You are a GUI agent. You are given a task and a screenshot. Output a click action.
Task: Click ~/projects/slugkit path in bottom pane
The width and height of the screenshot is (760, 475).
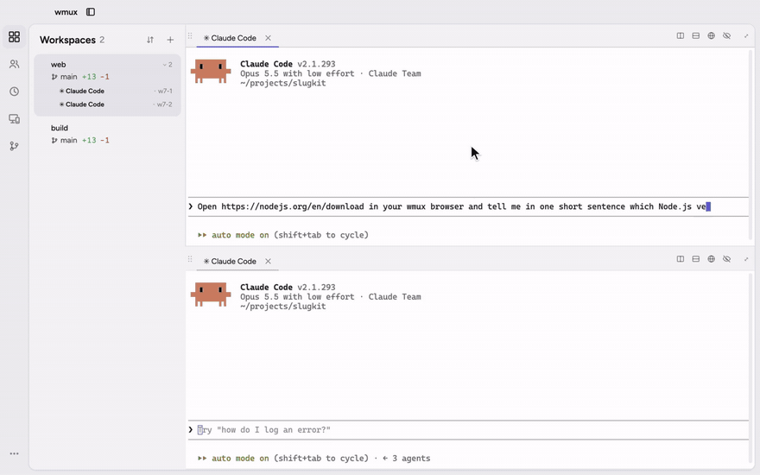pyautogui.click(x=283, y=307)
